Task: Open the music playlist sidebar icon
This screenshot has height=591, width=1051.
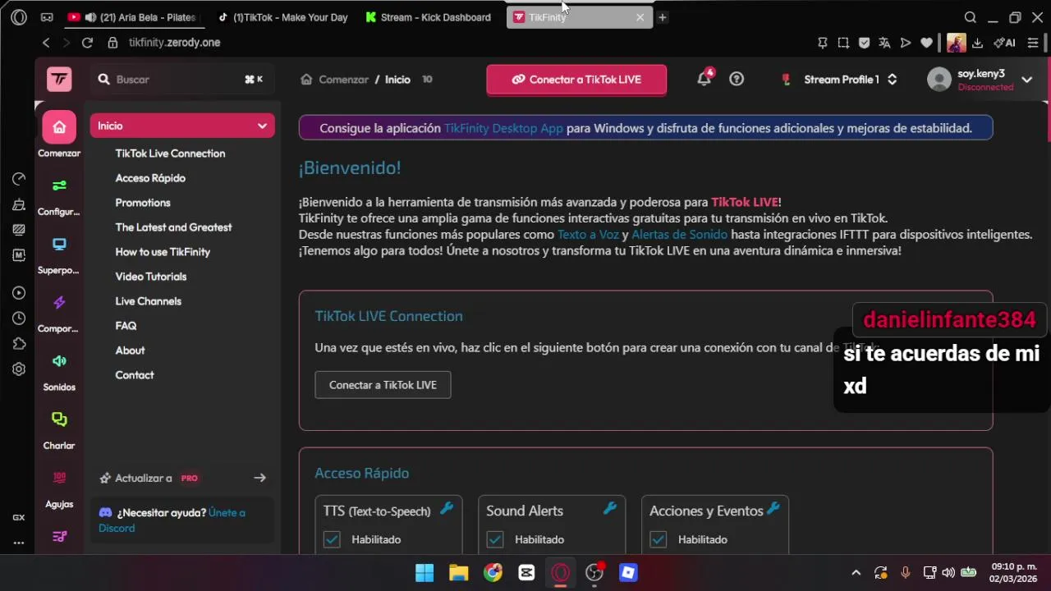Action: coord(59,536)
